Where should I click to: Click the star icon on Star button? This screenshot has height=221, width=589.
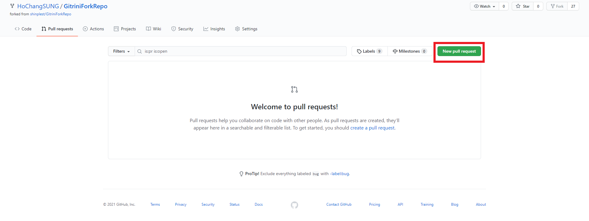(518, 6)
